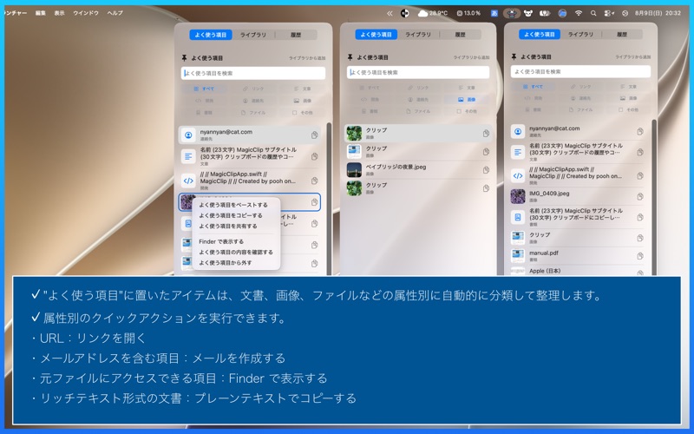Choose よく使う項目から外す in context menu
Viewport: 694px width, 434px height.
[x=226, y=263]
